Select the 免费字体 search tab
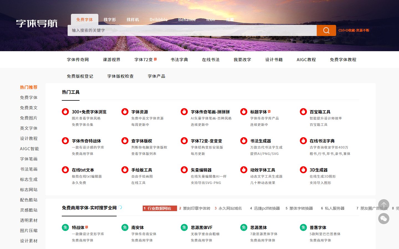 click(x=85, y=20)
